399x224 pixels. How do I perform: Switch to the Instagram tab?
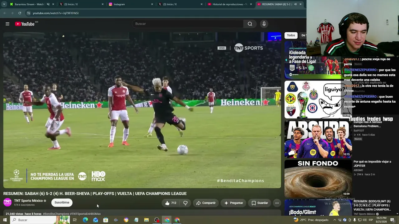pos(131,4)
